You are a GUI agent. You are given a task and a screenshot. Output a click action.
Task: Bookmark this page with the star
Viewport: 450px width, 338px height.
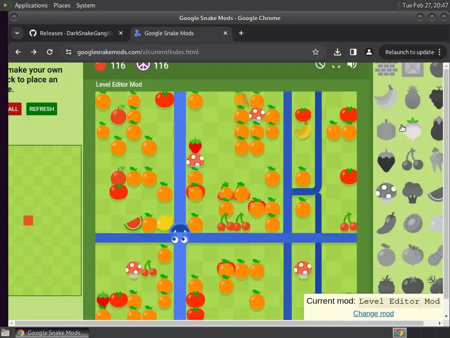(x=316, y=52)
